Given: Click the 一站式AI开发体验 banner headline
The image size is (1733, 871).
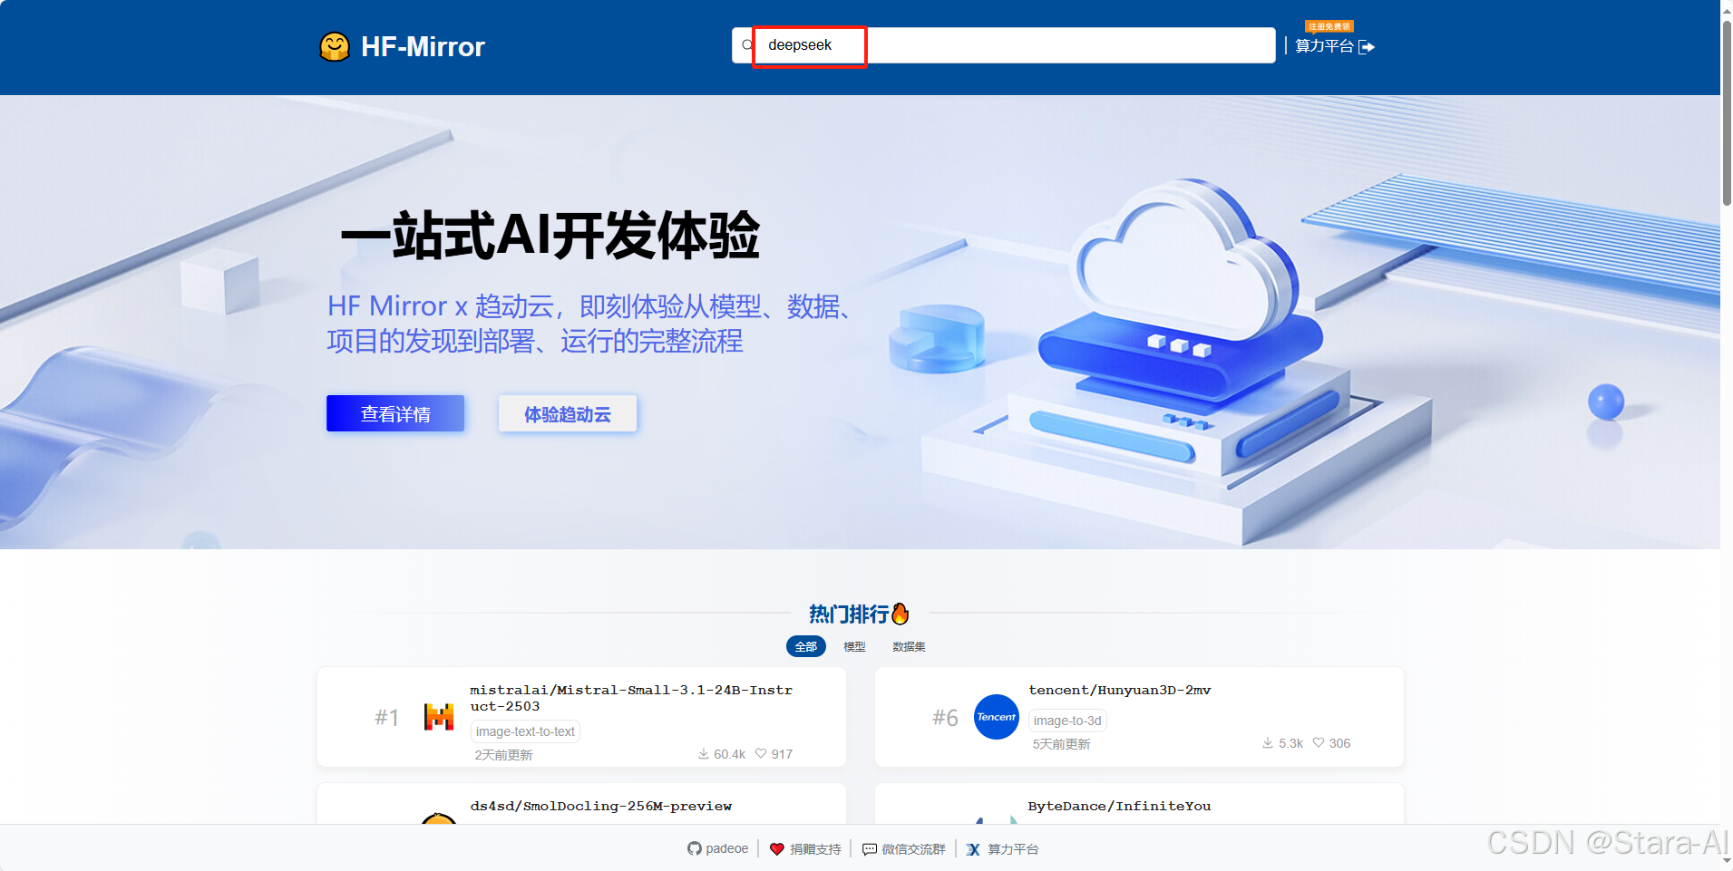Looking at the screenshot, I should click(x=550, y=236).
